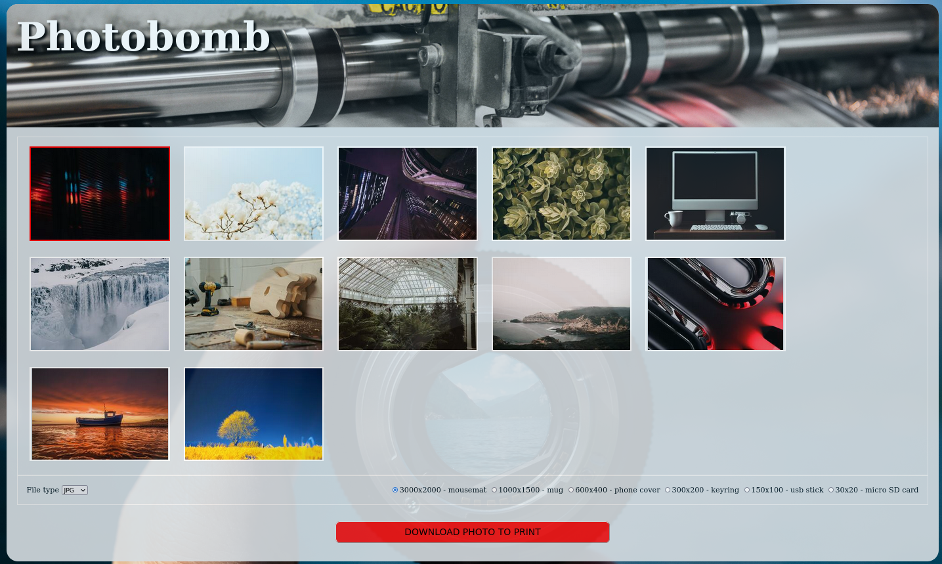Screen dimensions: 942x564
Task: Select the boat at sunset photo
Action: [100, 414]
